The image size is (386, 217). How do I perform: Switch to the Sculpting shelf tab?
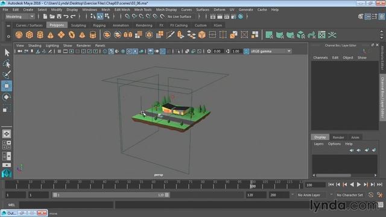78,25
